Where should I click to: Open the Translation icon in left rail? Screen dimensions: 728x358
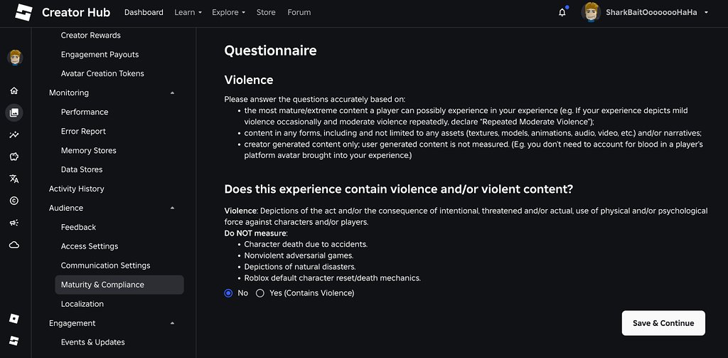[x=14, y=179]
